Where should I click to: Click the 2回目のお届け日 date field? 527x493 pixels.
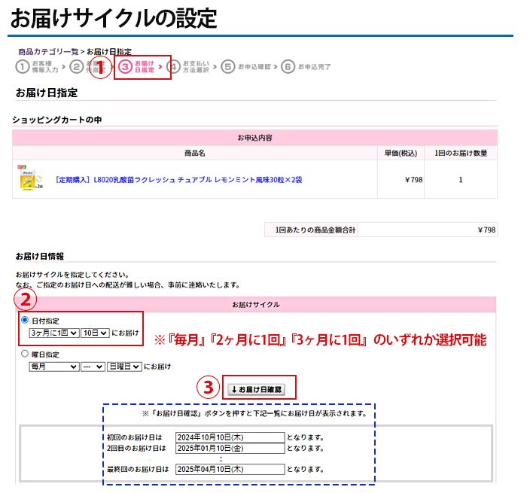click(230, 449)
